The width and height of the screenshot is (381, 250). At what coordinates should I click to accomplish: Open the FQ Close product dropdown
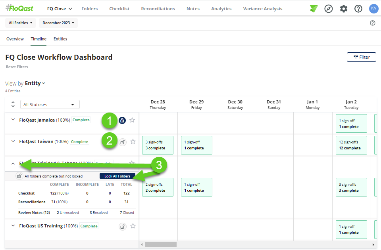[x=60, y=9]
